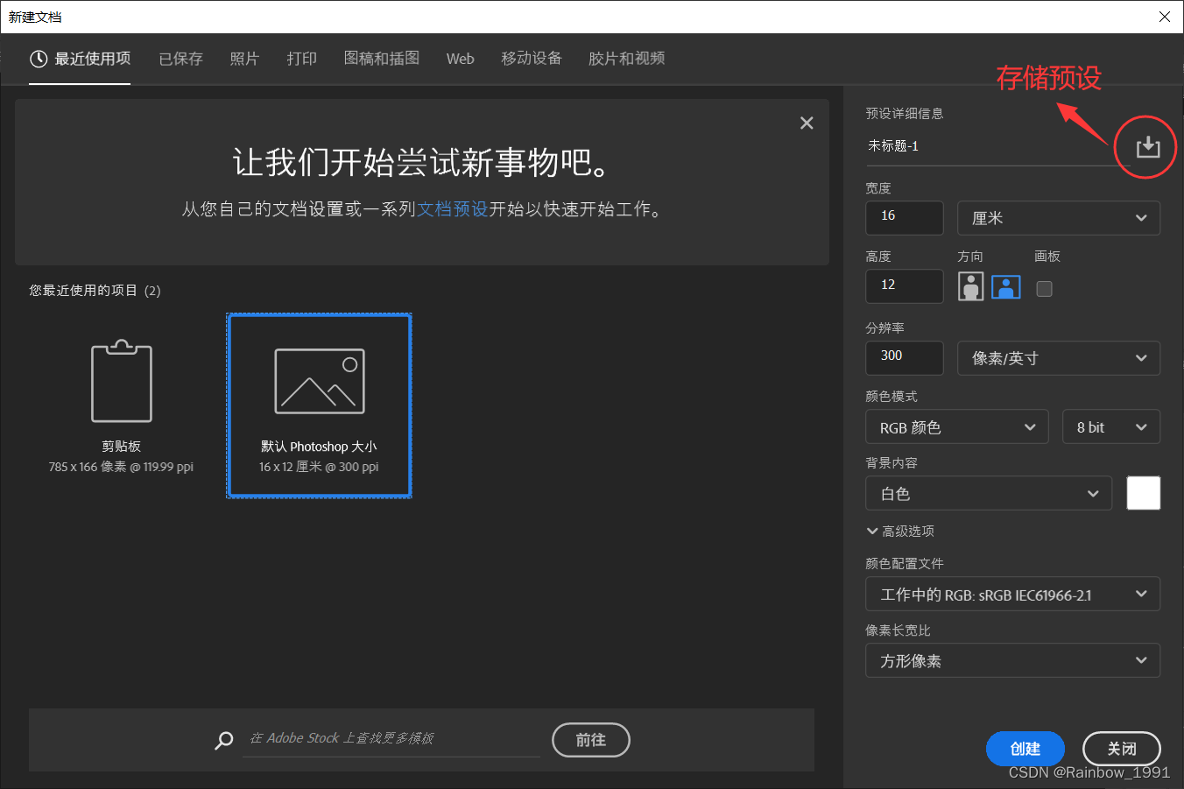1184x789 pixels.
Task: Switch to the 移动设备 tab
Action: point(532,59)
